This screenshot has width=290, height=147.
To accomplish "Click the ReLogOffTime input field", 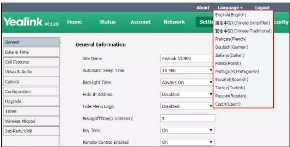I will point(188,118).
